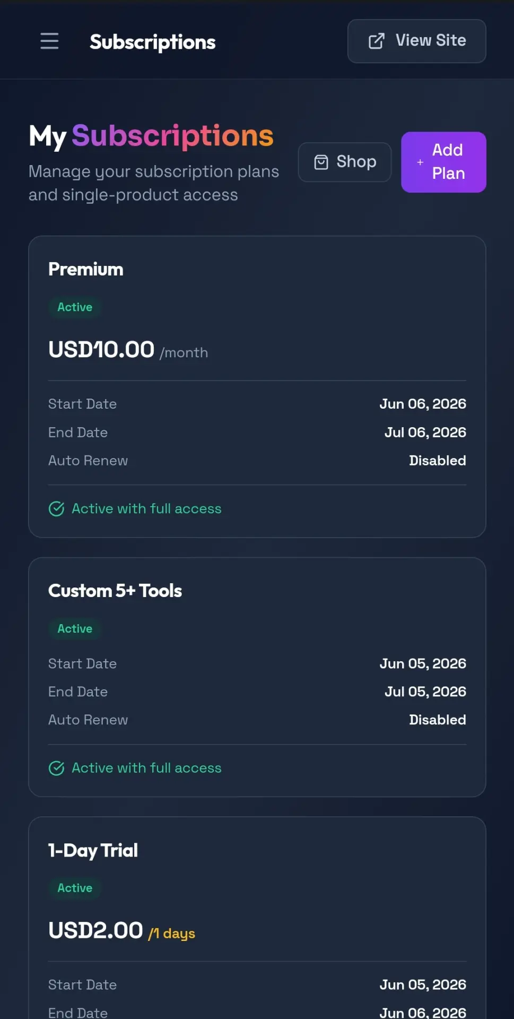Click the Active badge on Premium plan
This screenshot has height=1019, width=514.
(75, 307)
